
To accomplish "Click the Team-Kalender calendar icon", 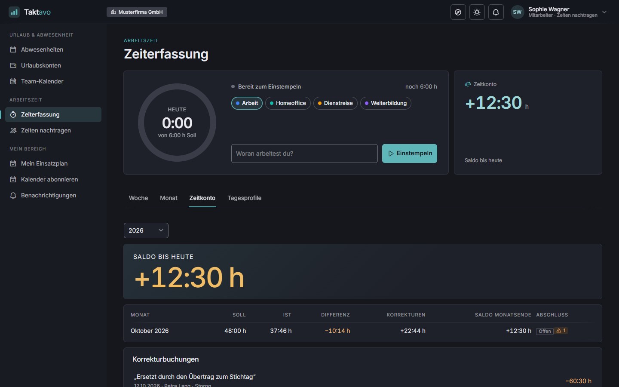I will coord(13,81).
